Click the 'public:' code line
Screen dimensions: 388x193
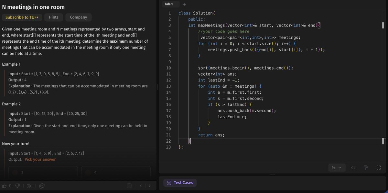197,19
